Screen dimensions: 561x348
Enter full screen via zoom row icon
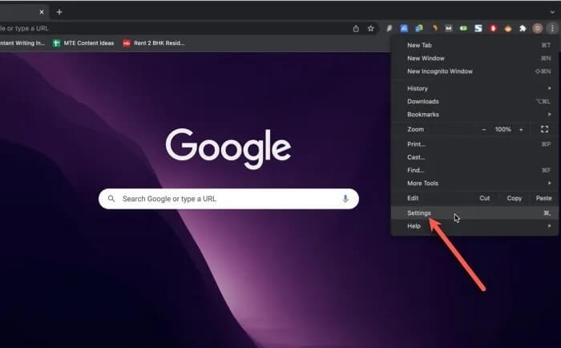(x=544, y=129)
